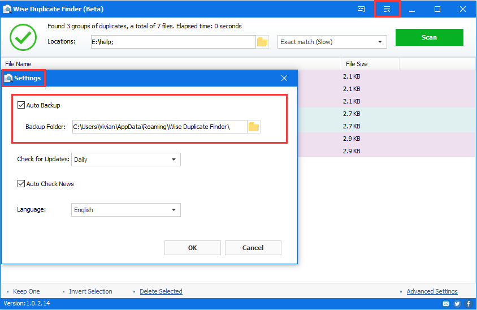
Task: Open the Language English dropdown
Action: pos(126,210)
